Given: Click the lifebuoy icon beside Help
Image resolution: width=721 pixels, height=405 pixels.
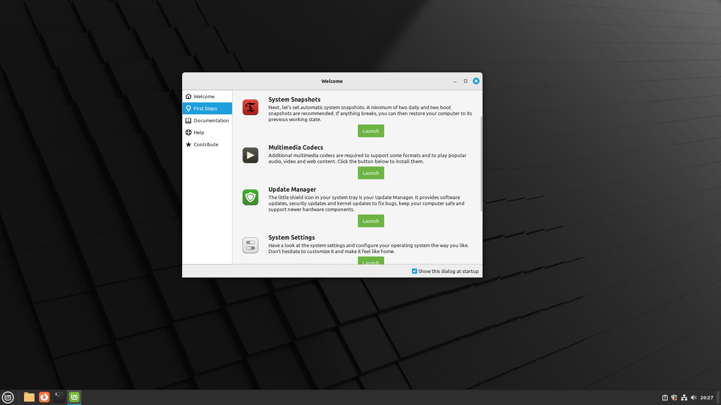Looking at the screenshot, I should (189, 132).
